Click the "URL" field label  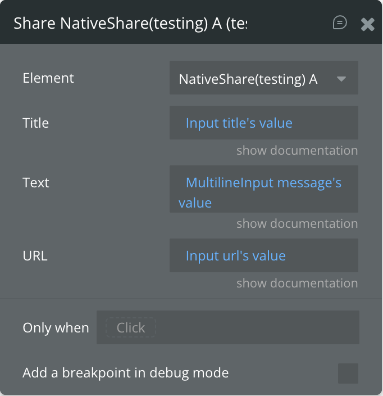point(35,255)
